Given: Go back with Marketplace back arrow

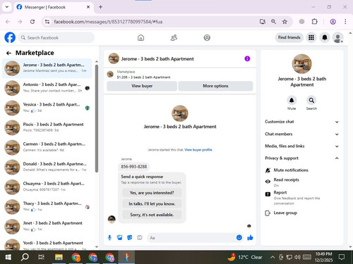Looking at the screenshot, I should tap(8, 53).
